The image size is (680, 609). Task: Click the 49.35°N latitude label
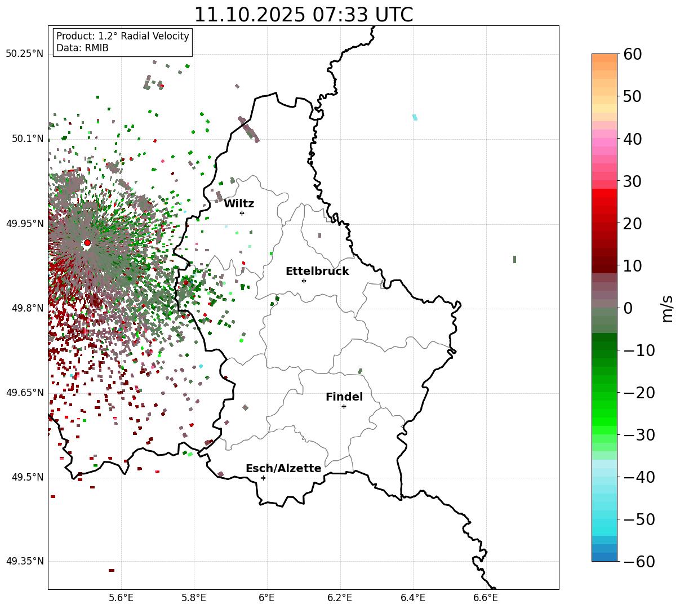[x=24, y=561]
